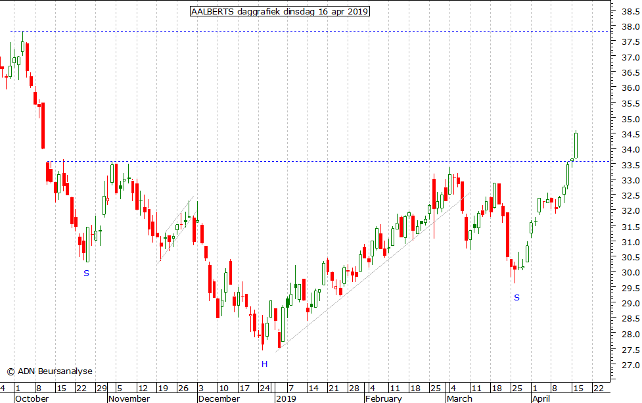
Task: Click the 'December' month label
Action: pos(219,398)
